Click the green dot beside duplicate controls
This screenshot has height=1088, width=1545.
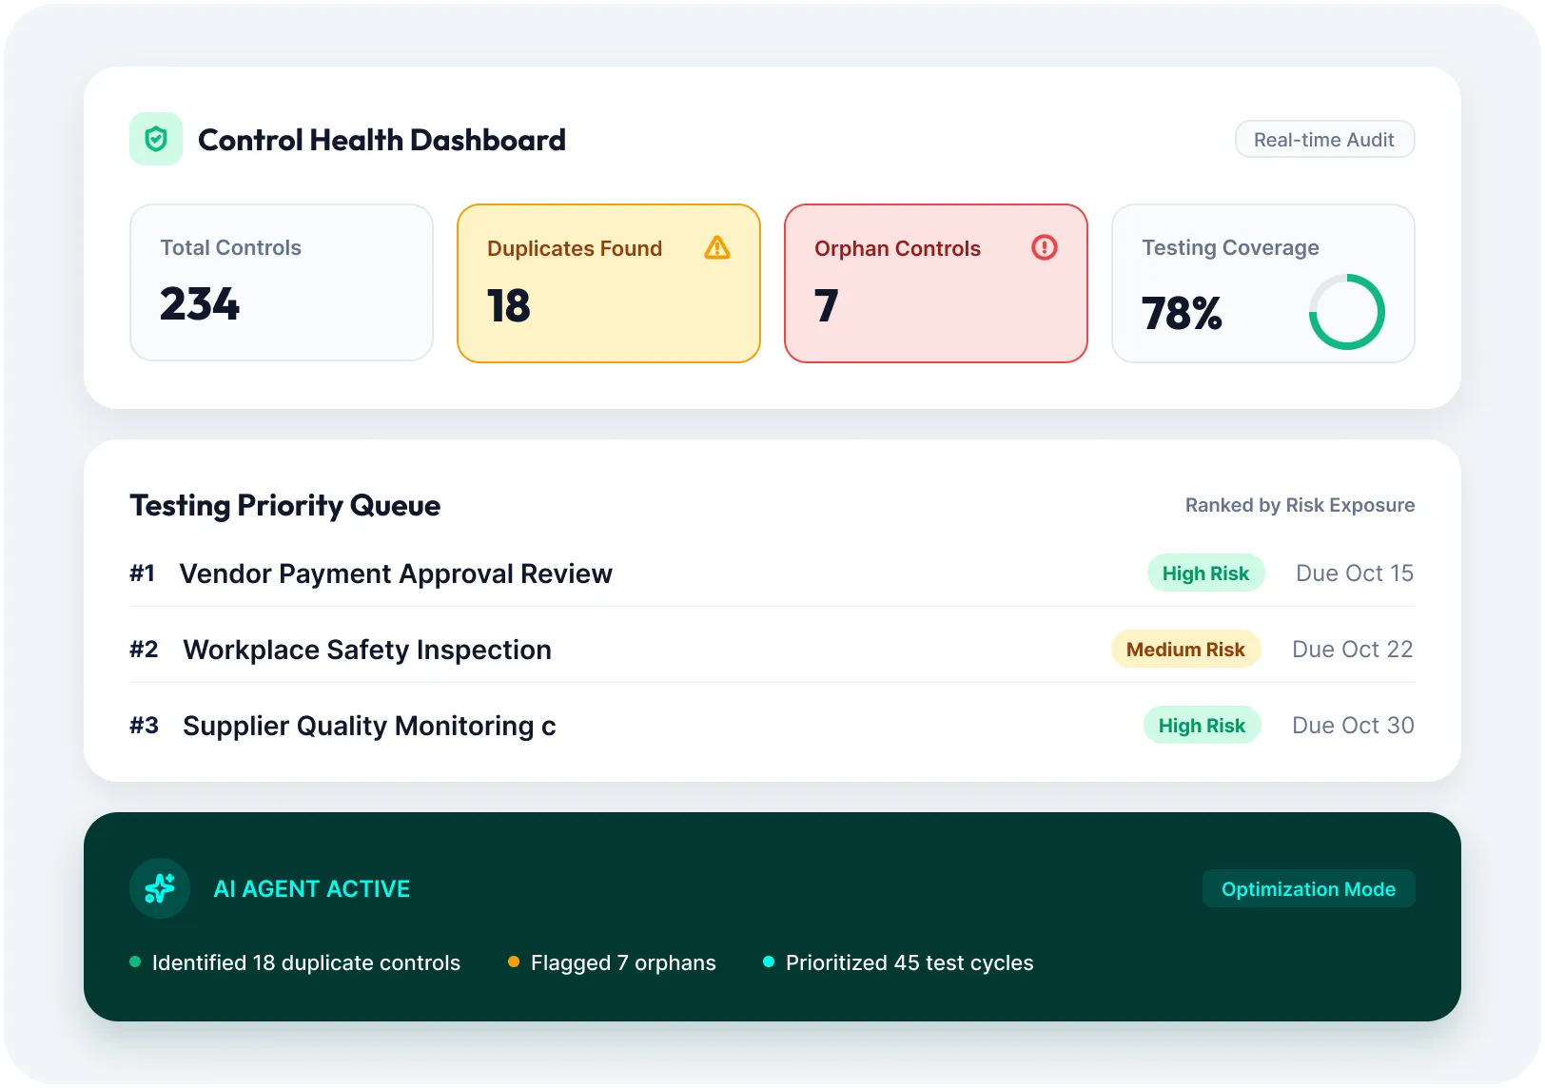tap(135, 962)
